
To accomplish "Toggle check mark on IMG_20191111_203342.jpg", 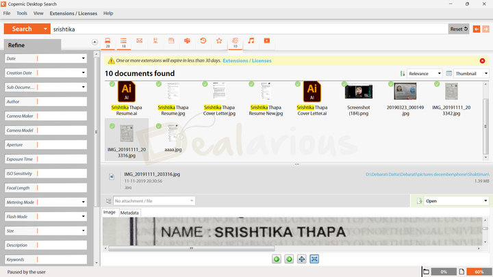I will tap(437, 84).
